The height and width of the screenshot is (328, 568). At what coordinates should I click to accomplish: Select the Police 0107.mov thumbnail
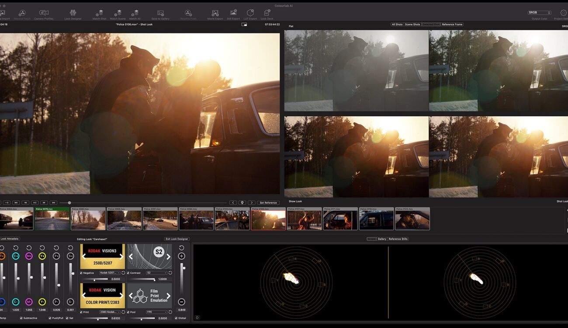pyautogui.click(x=304, y=219)
